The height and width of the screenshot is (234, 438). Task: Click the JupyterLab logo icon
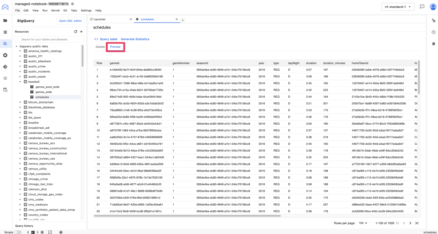pos(5,7)
